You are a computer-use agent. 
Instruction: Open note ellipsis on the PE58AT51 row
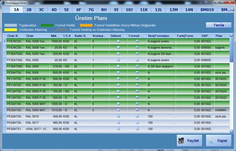coord(174,129)
